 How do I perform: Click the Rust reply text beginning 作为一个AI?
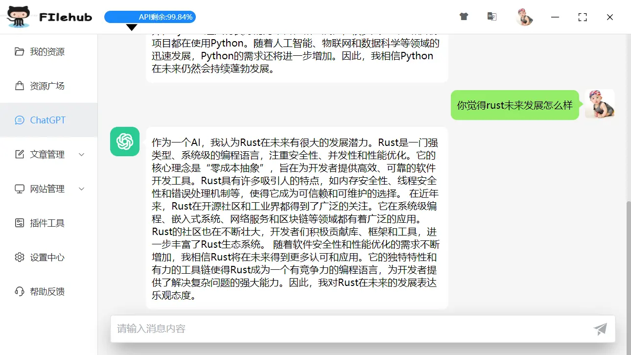point(297,219)
